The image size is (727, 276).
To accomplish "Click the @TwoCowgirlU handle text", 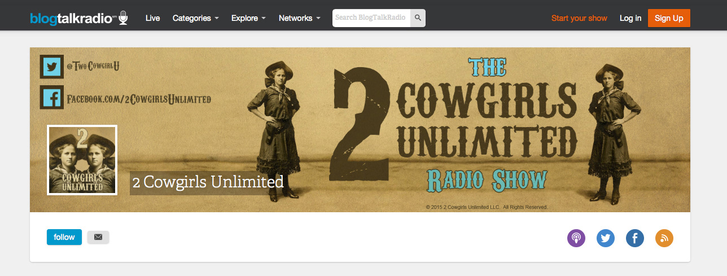I will 93,67.
